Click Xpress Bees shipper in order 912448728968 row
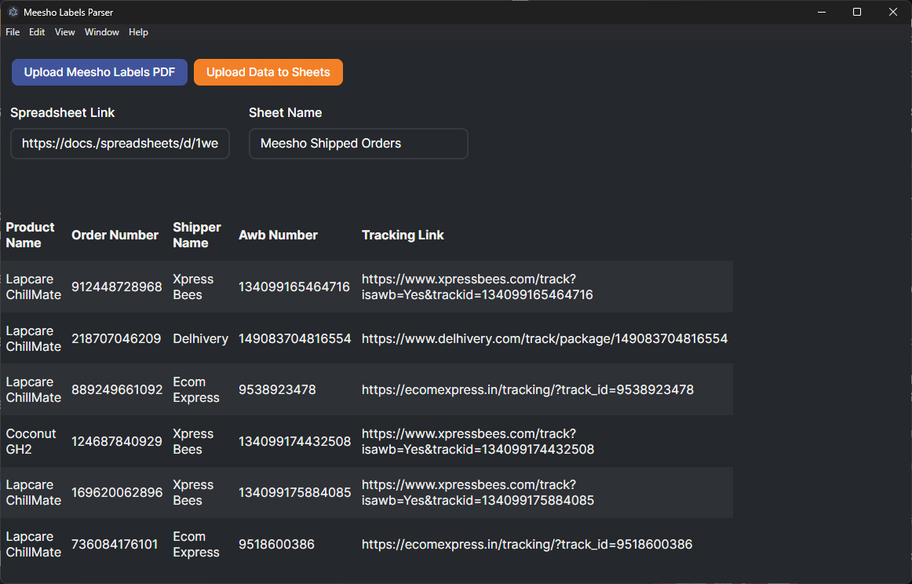 click(x=193, y=287)
